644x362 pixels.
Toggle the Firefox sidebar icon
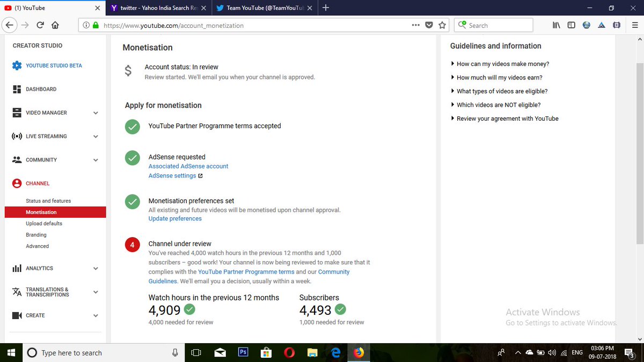click(571, 25)
